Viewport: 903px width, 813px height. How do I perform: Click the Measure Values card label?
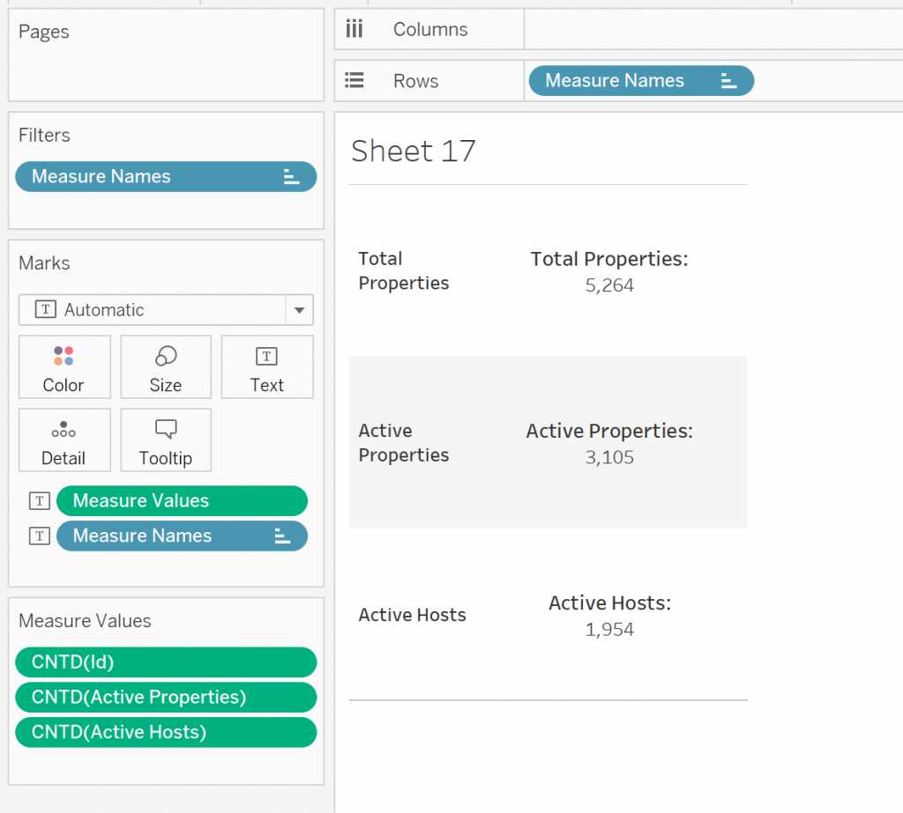pyautogui.click(x=85, y=621)
